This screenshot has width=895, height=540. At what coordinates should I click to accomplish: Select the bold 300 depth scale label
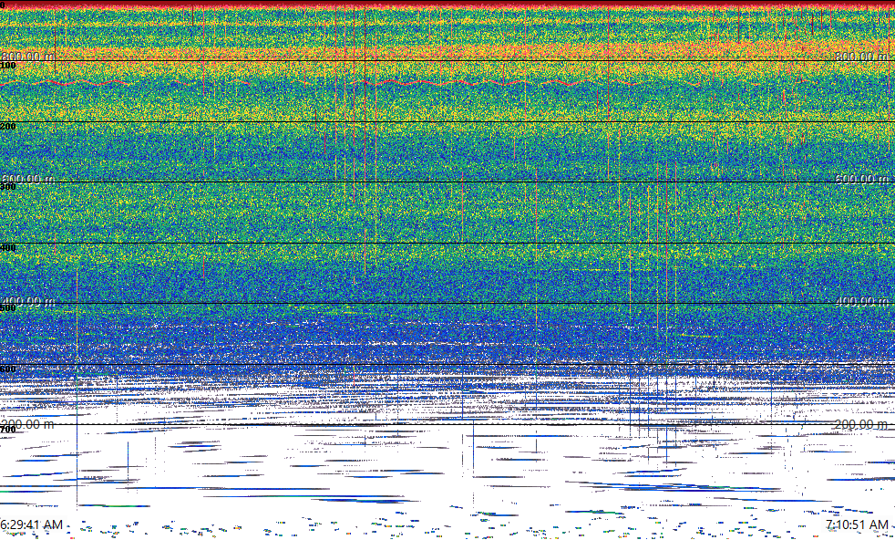[8, 187]
